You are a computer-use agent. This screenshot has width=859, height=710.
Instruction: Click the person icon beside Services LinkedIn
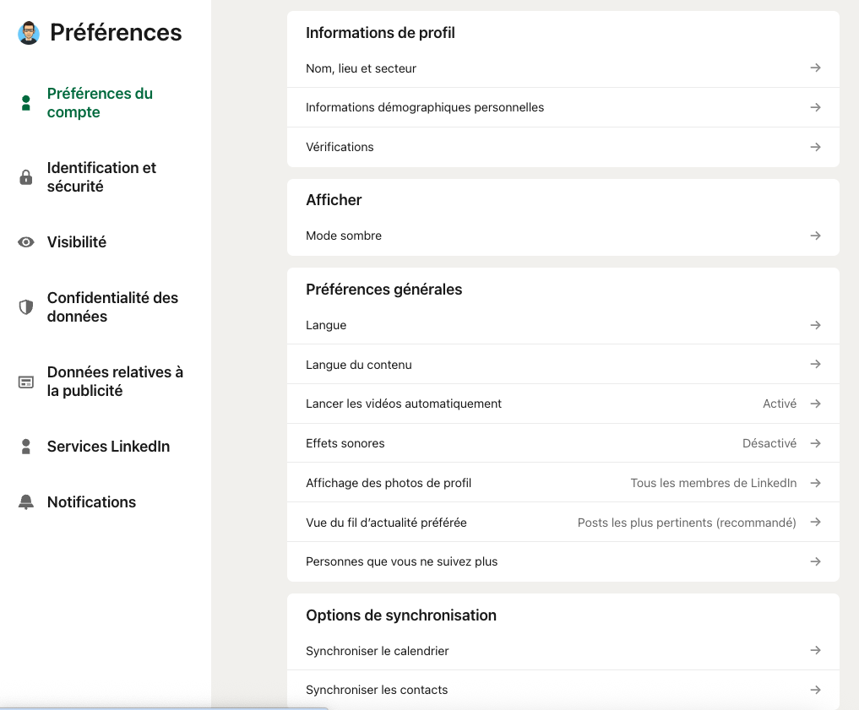(26, 447)
